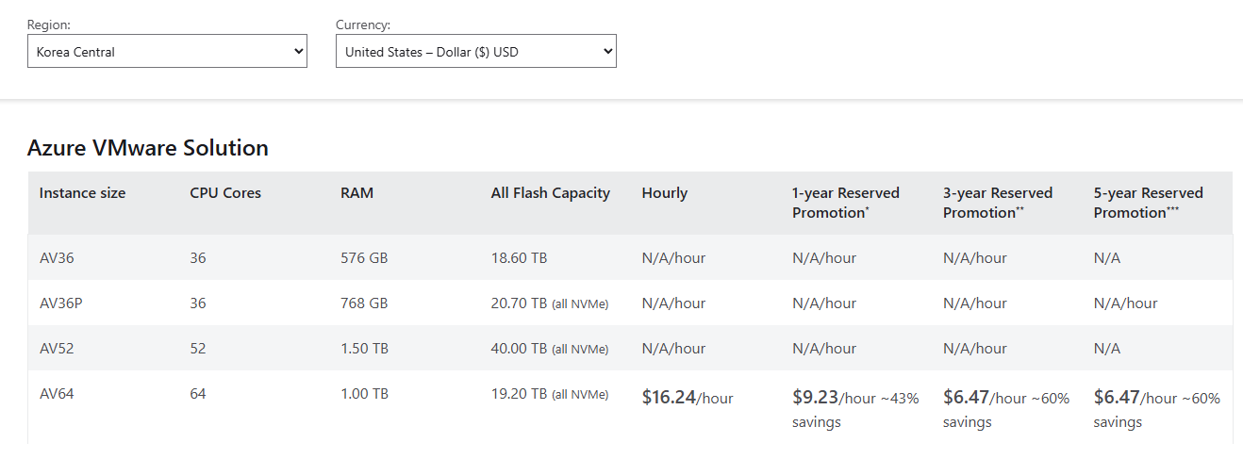The image size is (1243, 459).
Task: Click the 5-year Reserved Promotion header
Action: 1148,203
